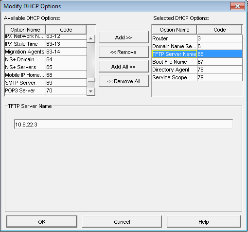Add all options with Add All >>
The height and width of the screenshot is (232, 248).
[124, 67]
